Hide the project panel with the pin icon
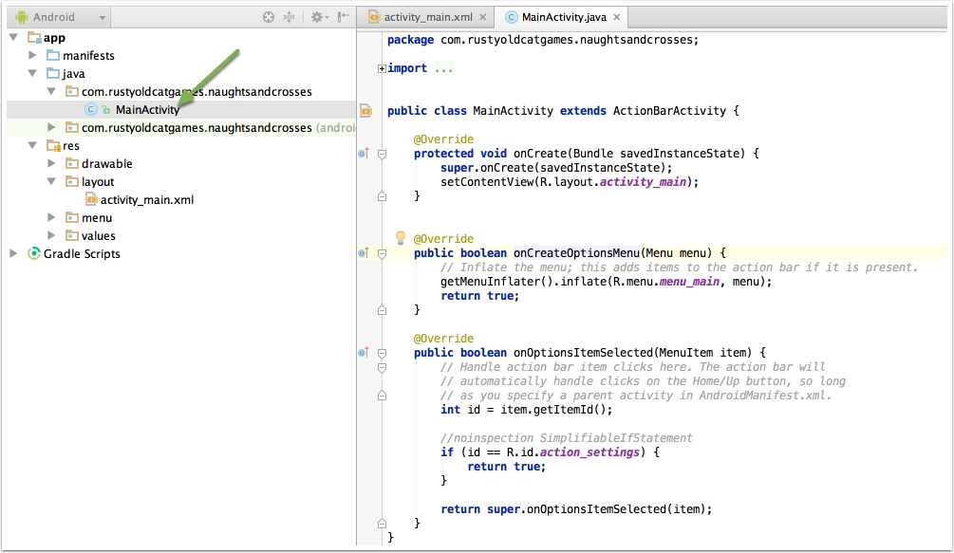Screen dimensions: 954x553 point(343,17)
